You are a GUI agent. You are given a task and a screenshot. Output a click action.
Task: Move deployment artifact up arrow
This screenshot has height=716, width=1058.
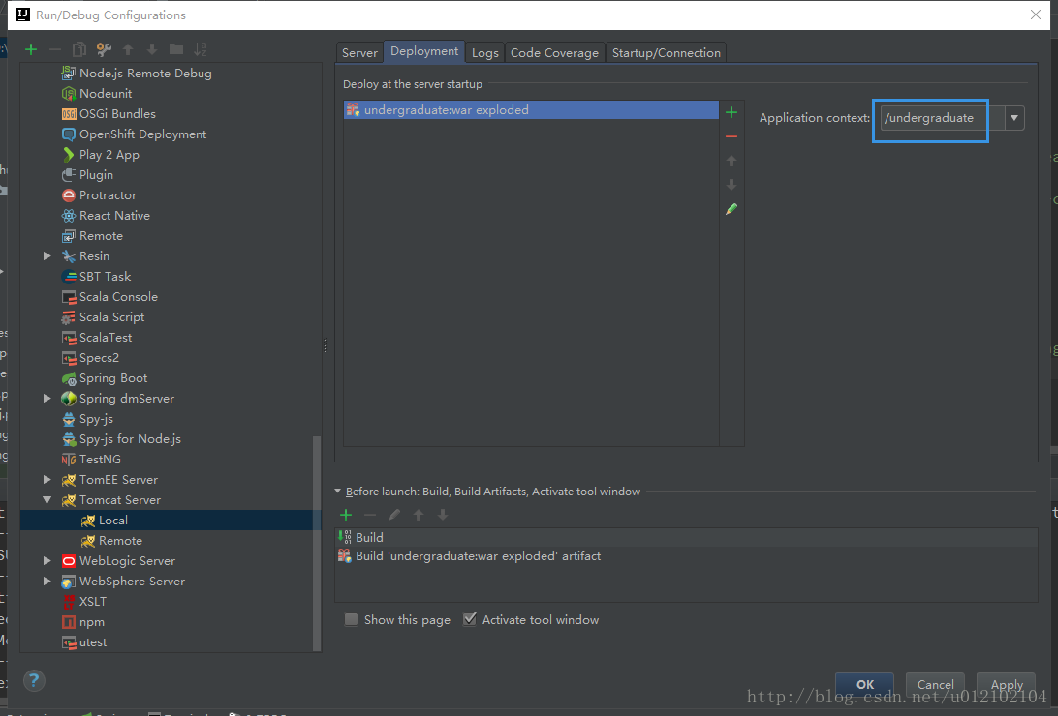click(731, 161)
